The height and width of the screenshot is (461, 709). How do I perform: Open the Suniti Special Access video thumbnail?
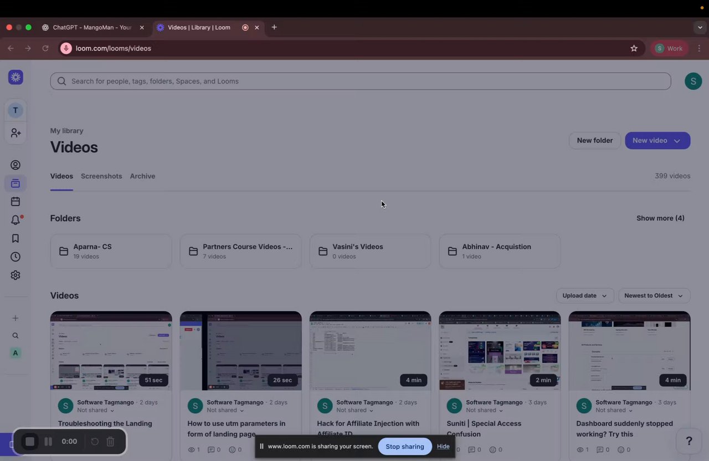tap(500, 351)
